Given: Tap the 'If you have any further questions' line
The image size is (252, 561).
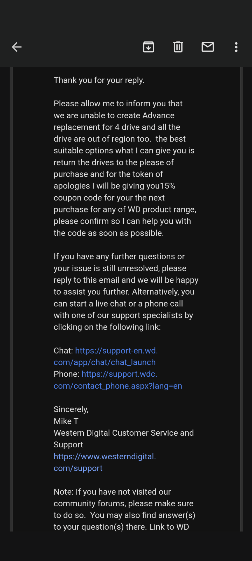Looking at the screenshot, I should [x=119, y=257].
